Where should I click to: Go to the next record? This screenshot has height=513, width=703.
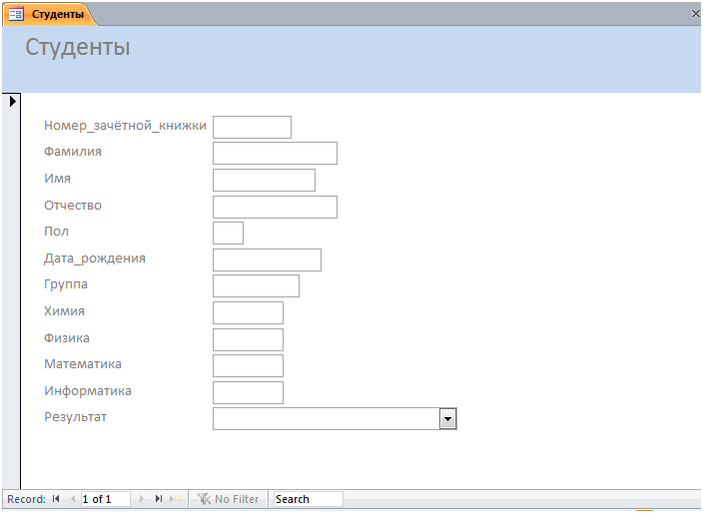(x=142, y=499)
